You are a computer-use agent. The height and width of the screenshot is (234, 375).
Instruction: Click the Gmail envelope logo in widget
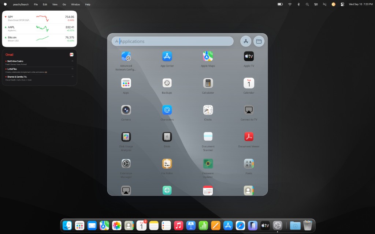(71, 55)
